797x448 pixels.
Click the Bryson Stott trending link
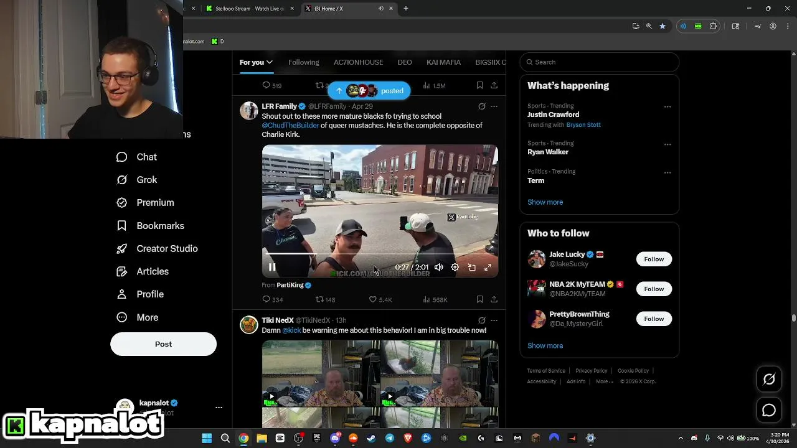click(x=583, y=124)
